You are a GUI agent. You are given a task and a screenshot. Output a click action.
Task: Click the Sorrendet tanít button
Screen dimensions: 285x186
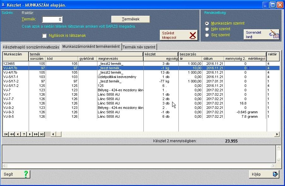[x=261, y=35]
